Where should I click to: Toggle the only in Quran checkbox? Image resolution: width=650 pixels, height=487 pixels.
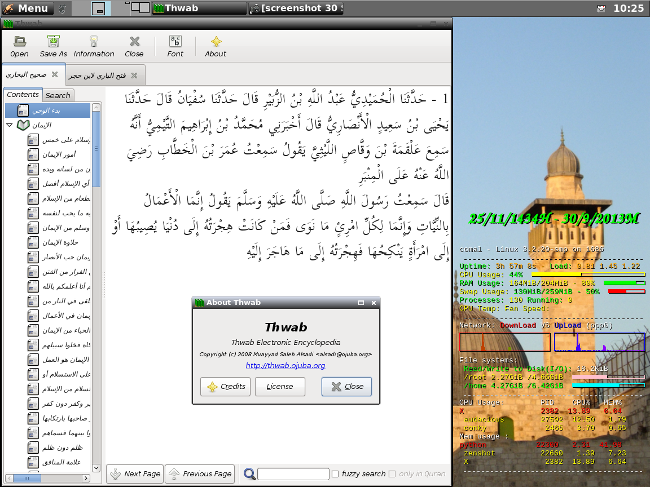point(392,474)
